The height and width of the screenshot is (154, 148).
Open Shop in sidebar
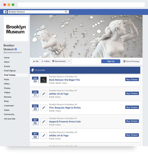(x=6, y=101)
